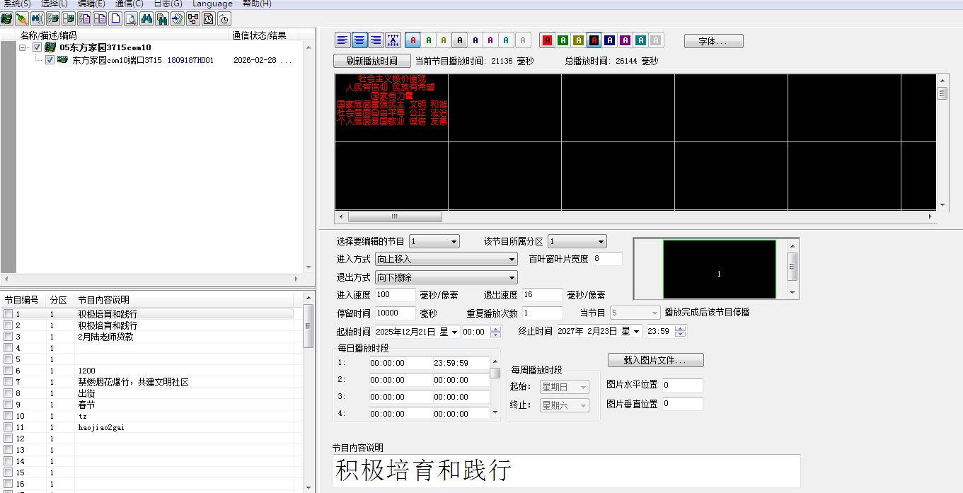Click the blank new page toolbar icon
Viewport: 963px width, 493px height.
(115, 19)
